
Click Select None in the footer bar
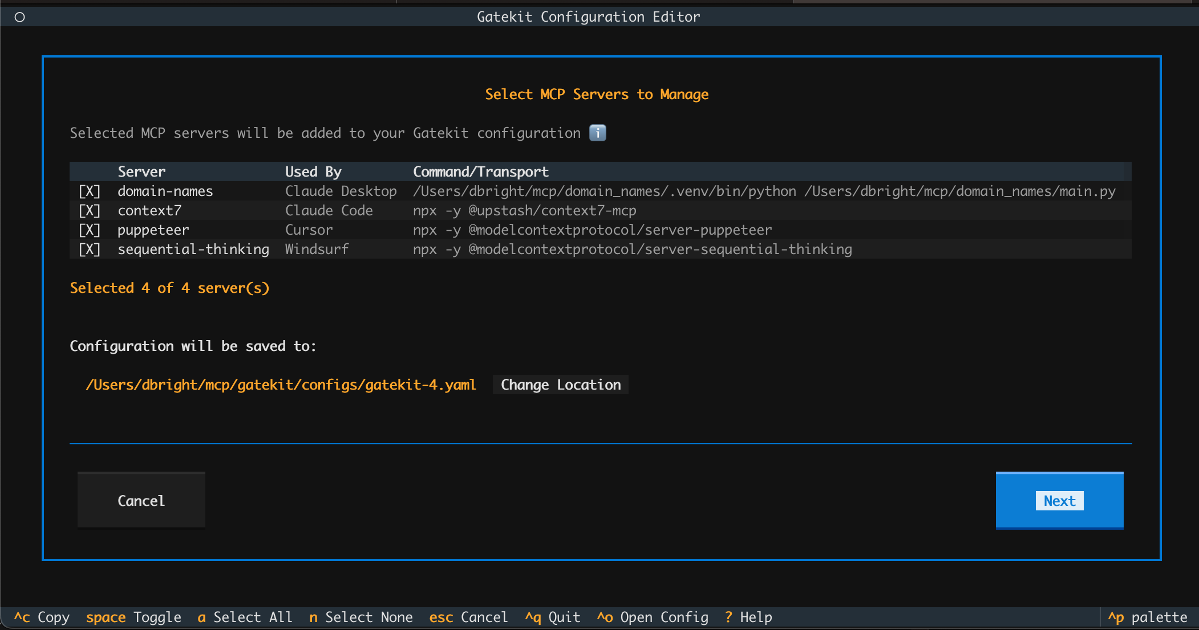pyautogui.click(x=361, y=617)
